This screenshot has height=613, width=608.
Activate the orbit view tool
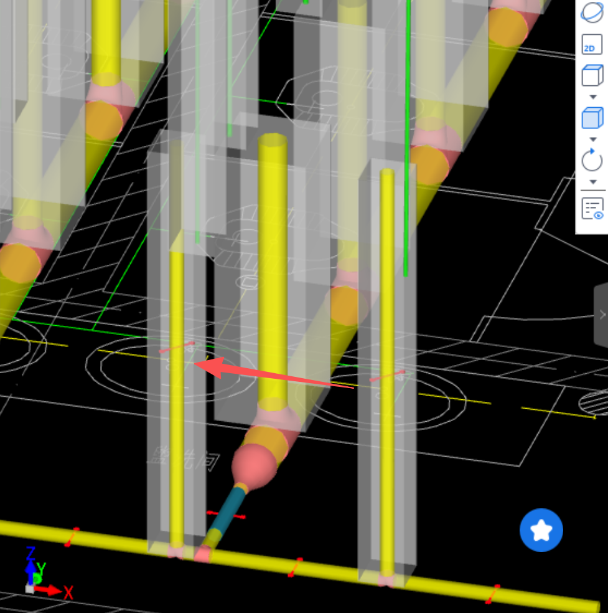[592, 12]
